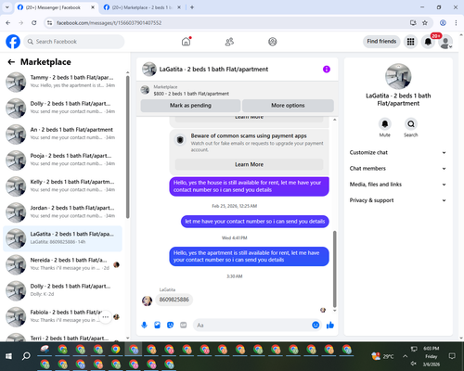Expand Chat members section
This screenshot has height=371, width=464.
pyautogui.click(x=398, y=169)
